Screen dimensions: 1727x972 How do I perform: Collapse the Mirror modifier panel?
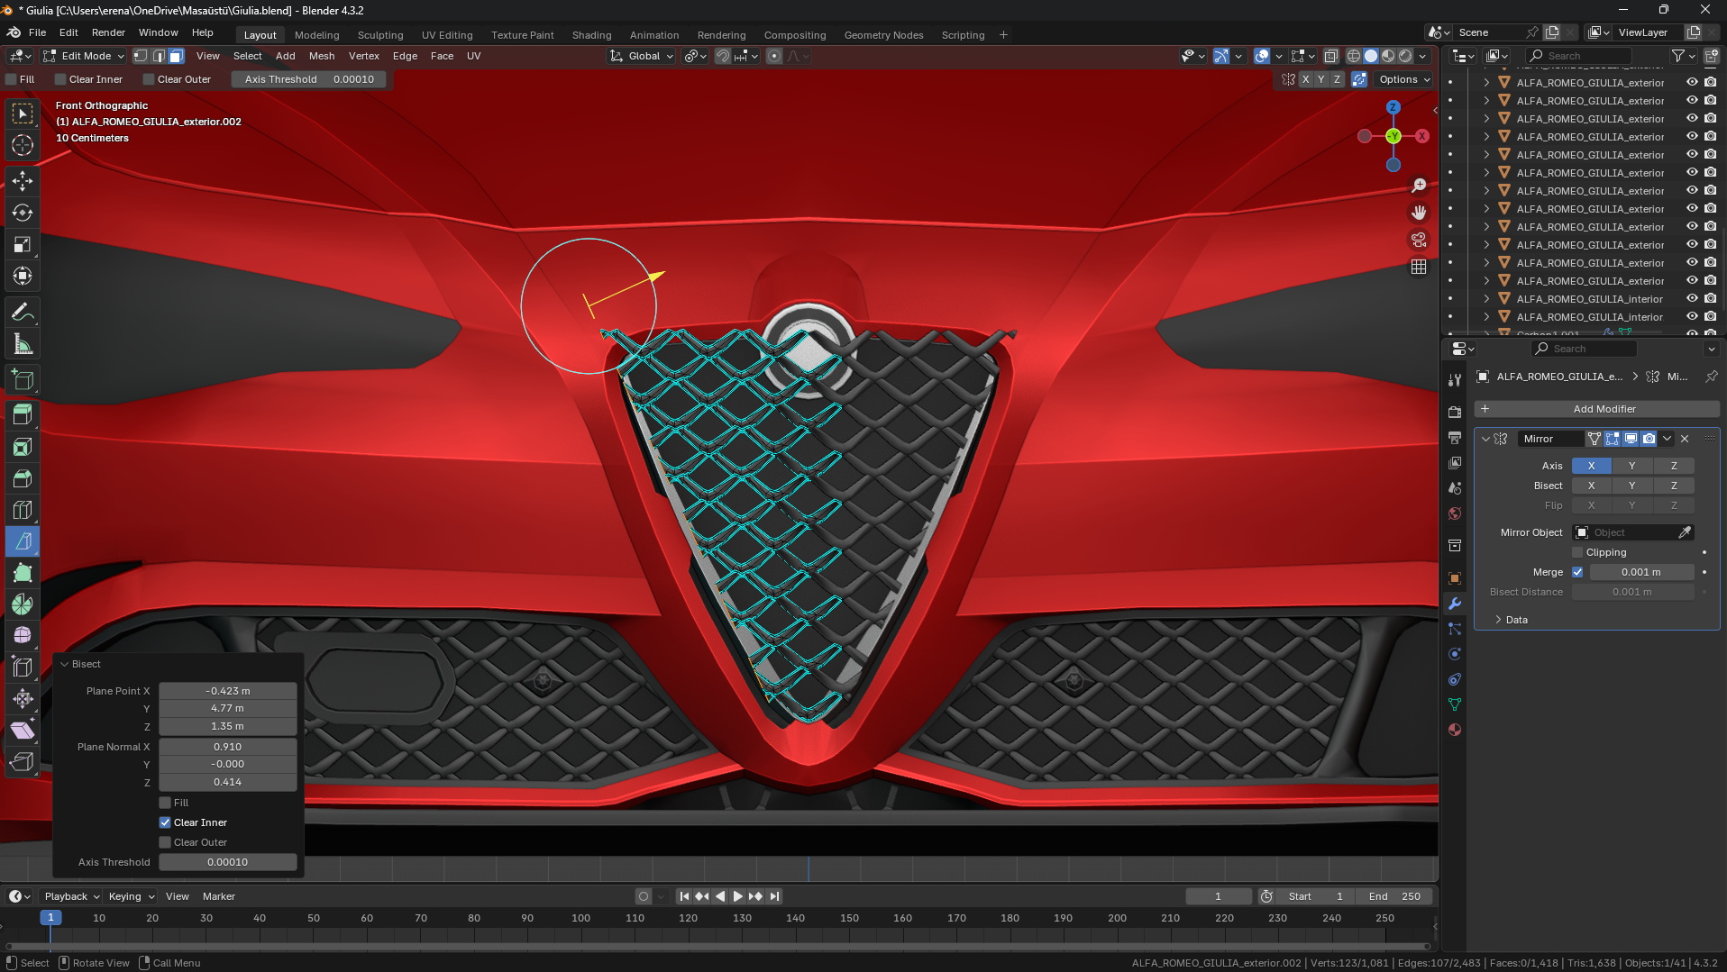click(x=1485, y=439)
